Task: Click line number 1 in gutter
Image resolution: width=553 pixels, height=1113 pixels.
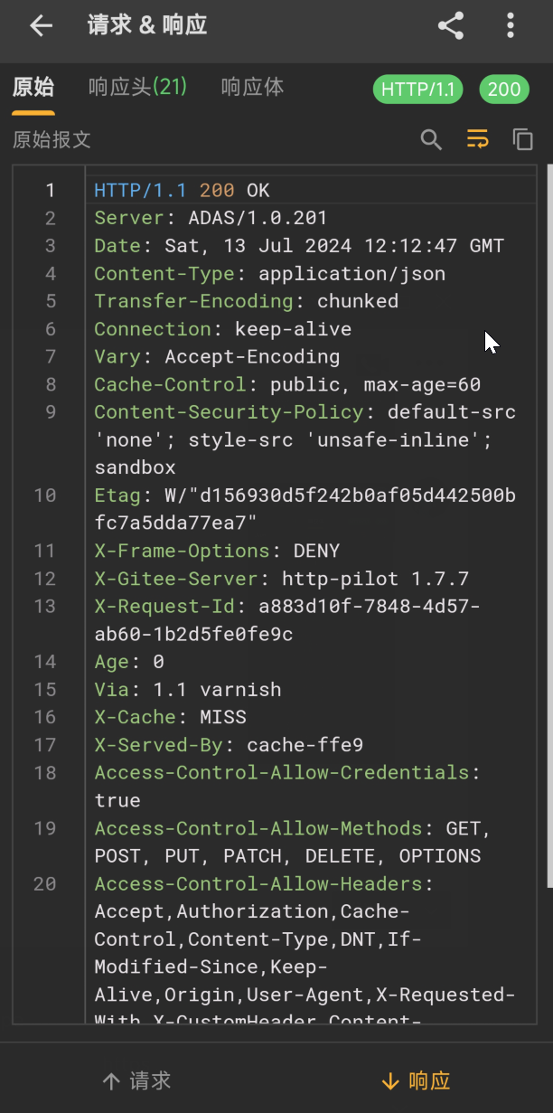Action: pos(51,190)
